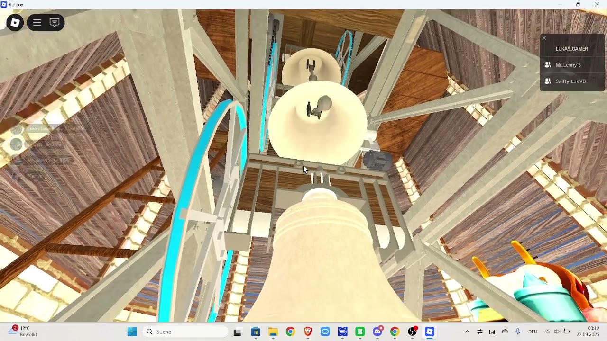Viewport: 607px width, 341px height.
Task: Click the microphone tray icon
Action: pos(518,332)
